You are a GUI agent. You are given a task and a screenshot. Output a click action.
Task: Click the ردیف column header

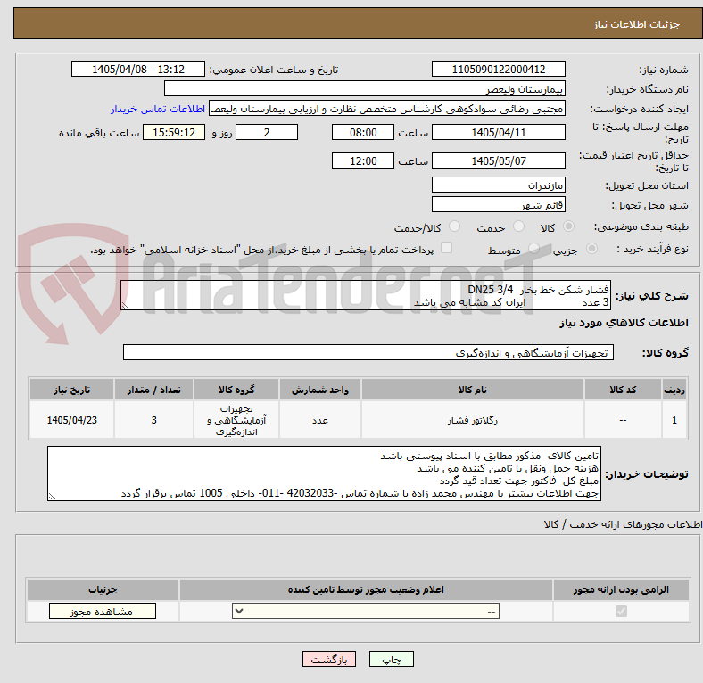674,390
